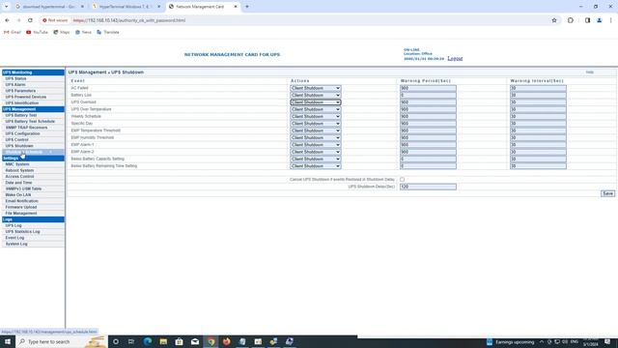
Task: Open the browser extensions puzzle icon
Action: (571, 20)
